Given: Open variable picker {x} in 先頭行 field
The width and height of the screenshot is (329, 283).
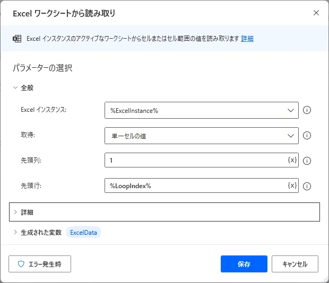Looking at the screenshot, I should point(292,185).
